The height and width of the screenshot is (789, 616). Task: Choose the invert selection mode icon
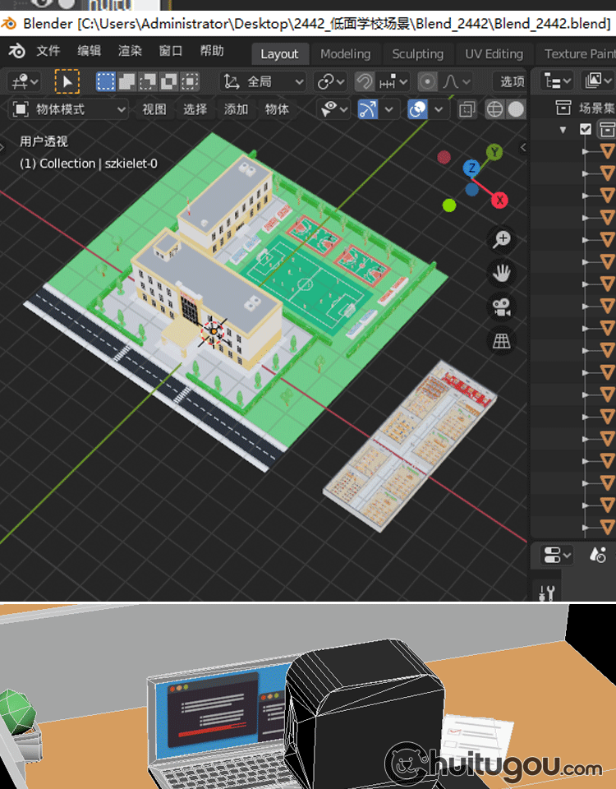tap(168, 81)
